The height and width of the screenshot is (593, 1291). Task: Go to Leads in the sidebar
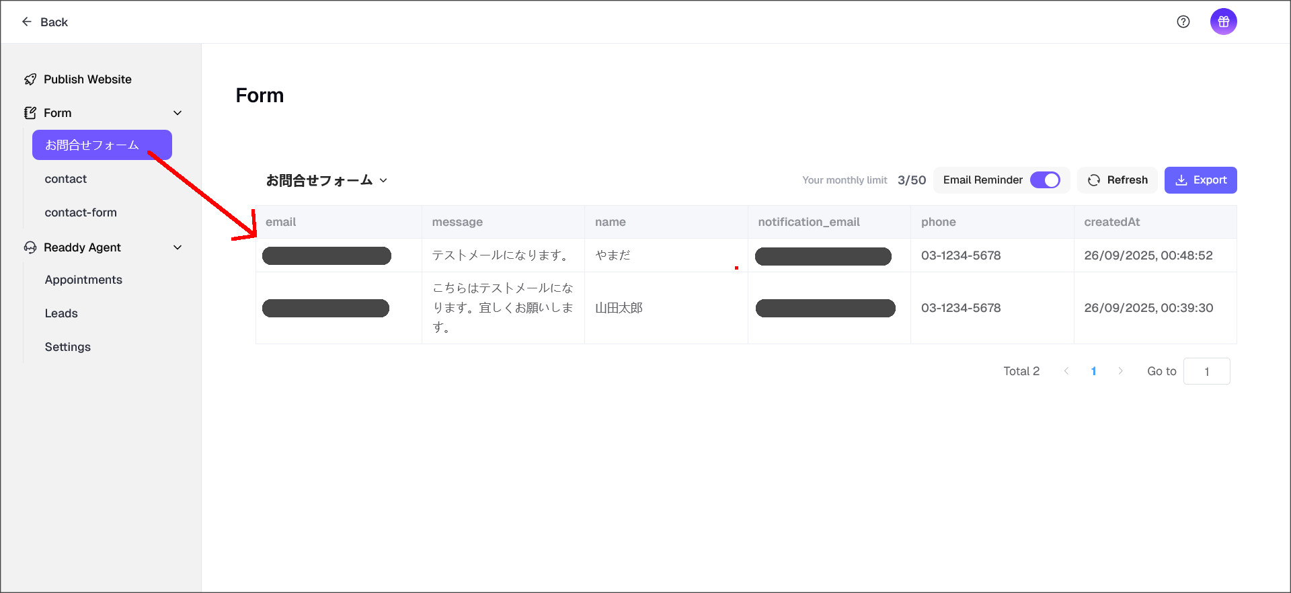tap(61, 313)
